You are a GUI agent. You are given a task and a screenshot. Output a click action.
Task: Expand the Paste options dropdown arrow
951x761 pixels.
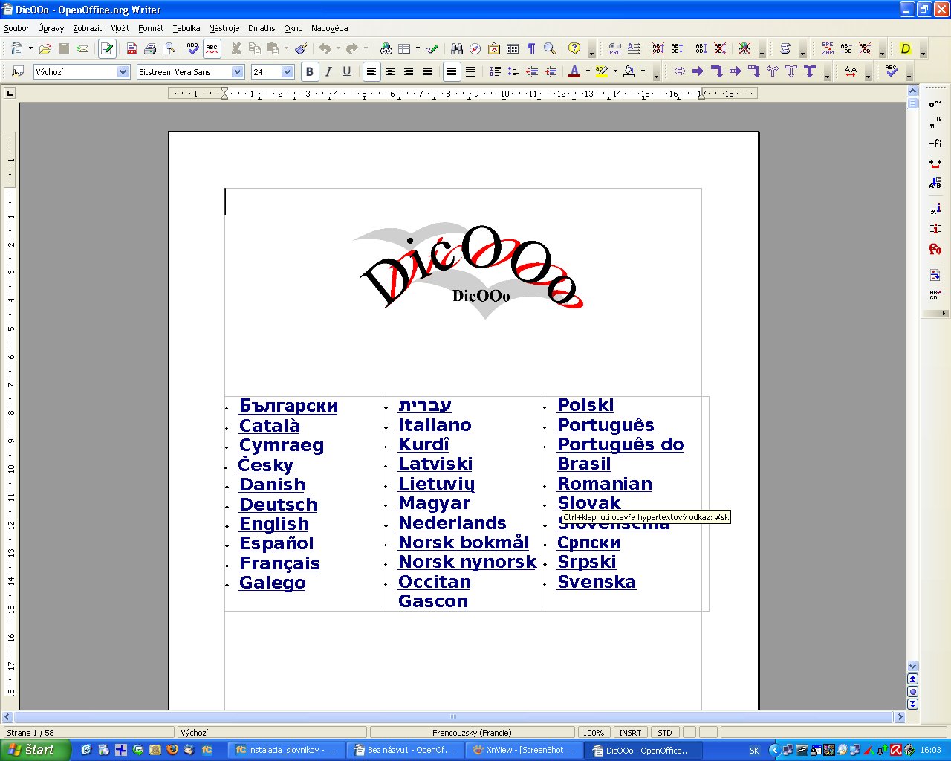(x=286, y=48)
